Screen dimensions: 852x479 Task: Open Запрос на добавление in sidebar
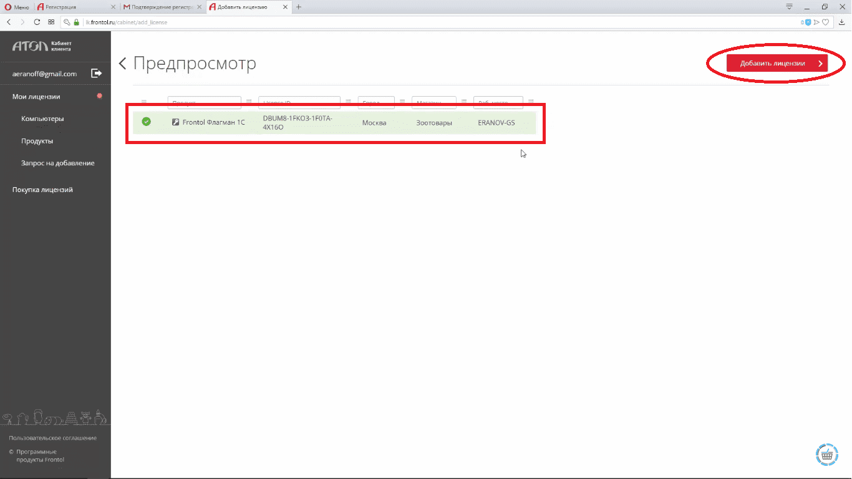(58, 163)
